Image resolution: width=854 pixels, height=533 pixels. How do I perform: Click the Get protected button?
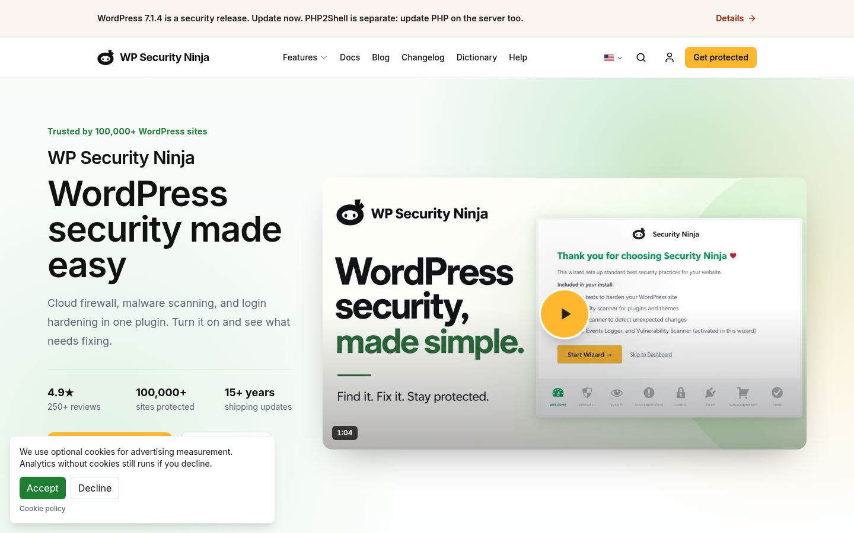coord(721,57)
